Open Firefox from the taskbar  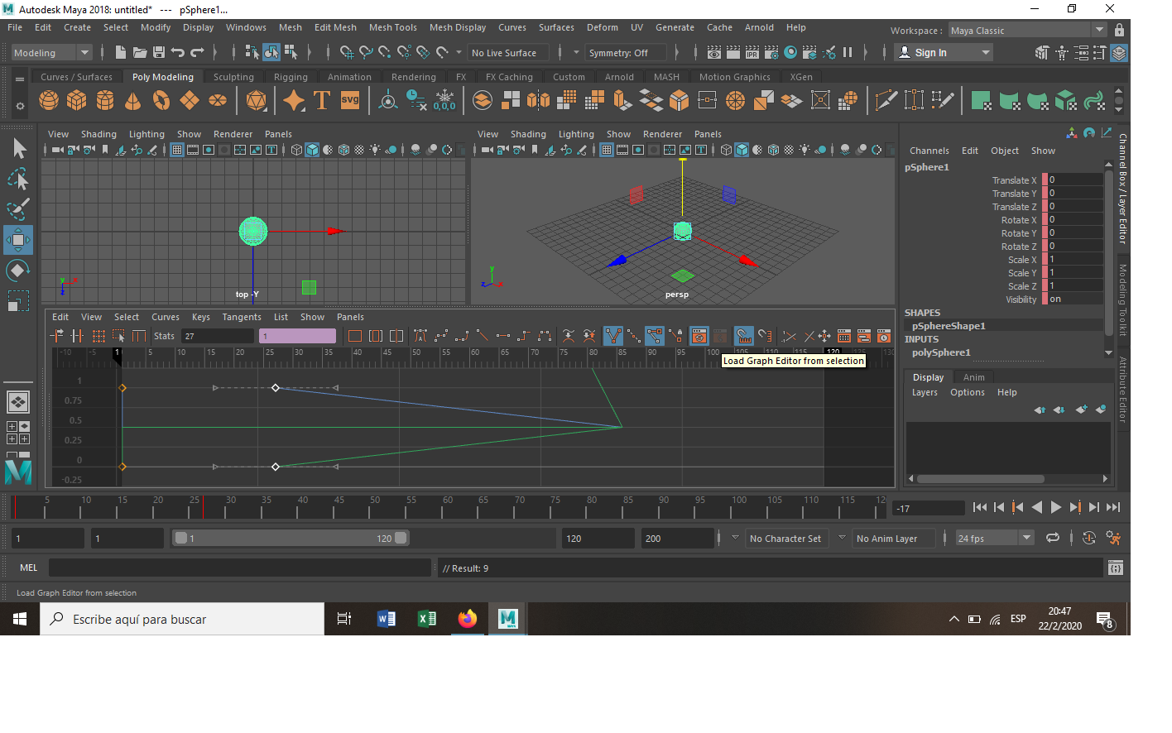pos(467,619)
